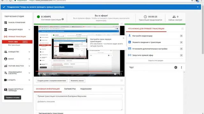
Task: Open chat settings gear icon
Action: coord(176,67)
